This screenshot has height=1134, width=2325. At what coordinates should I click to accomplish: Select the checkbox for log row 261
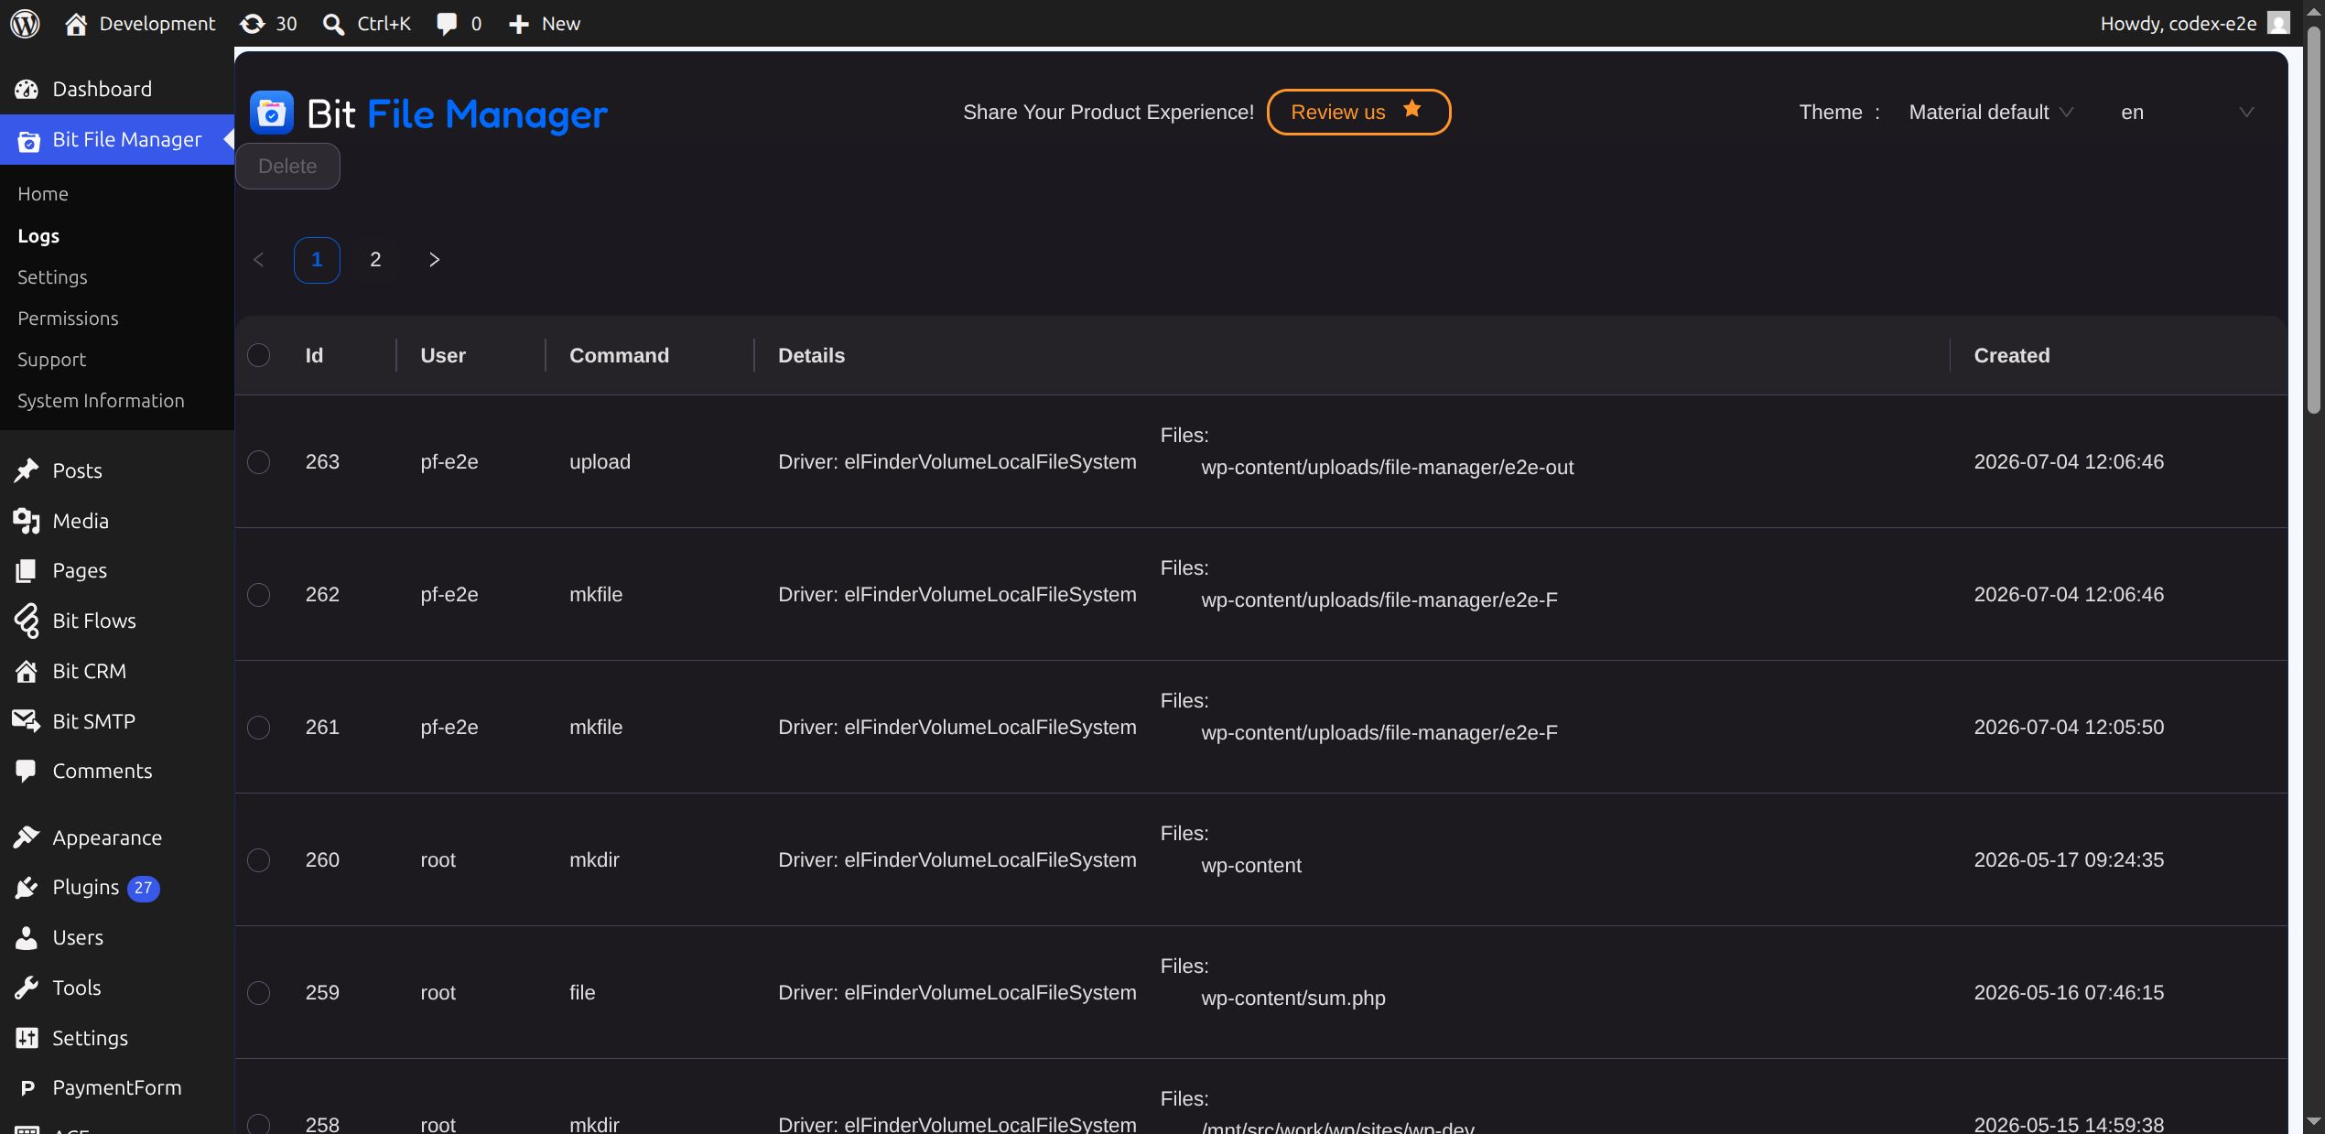pyautogui.click(x=259, y=728)
